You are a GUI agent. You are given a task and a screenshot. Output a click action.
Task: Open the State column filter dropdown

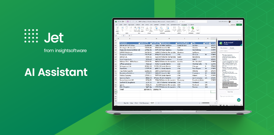pos(210,43)
